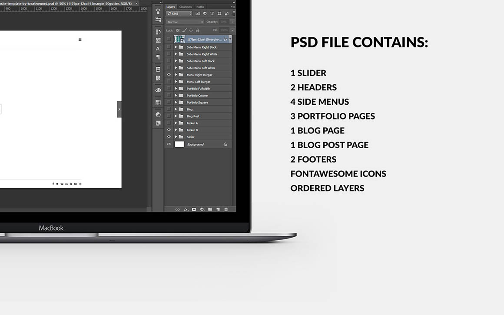The height and width of the screenshot is (315, 504).
Task: Add a layer mask from the bottom bar
Action: pos(194,209)
